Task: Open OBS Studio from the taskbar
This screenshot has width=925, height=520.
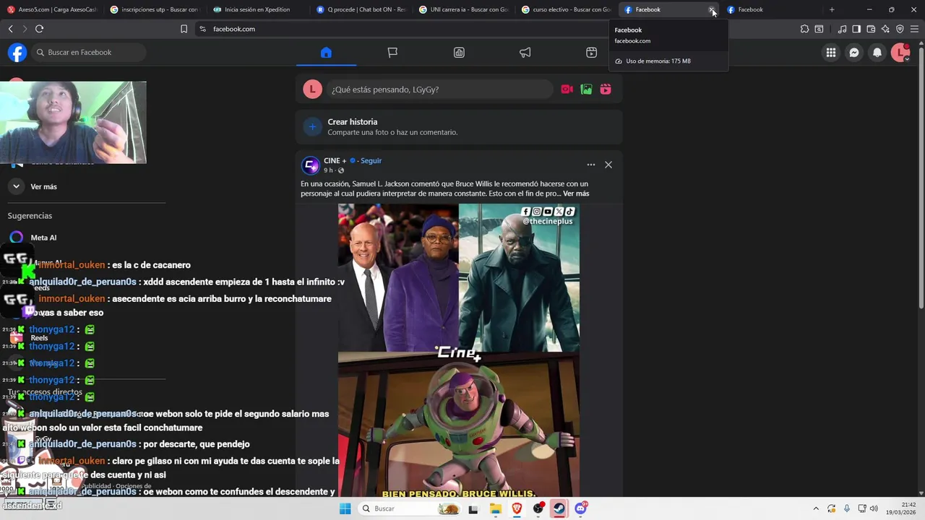Action: (x=538, y=508)
